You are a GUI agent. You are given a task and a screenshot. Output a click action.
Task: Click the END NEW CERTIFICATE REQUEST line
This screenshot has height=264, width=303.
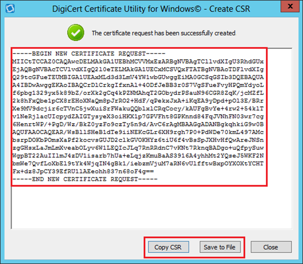[85, 179]
